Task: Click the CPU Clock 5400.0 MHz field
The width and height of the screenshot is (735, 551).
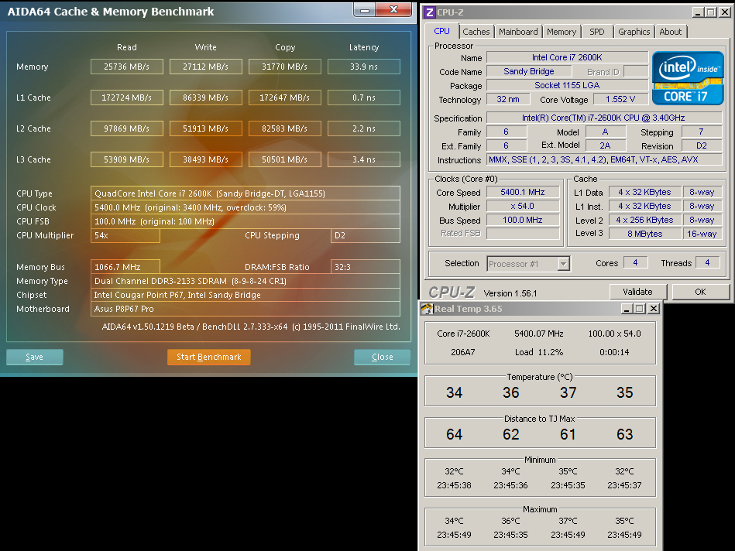Action: (246, 207)
